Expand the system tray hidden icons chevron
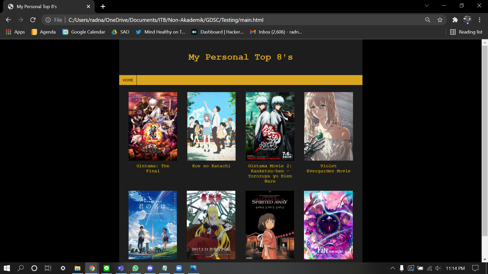The height and width of the screenshot is (274, 488). pos(393,268)
